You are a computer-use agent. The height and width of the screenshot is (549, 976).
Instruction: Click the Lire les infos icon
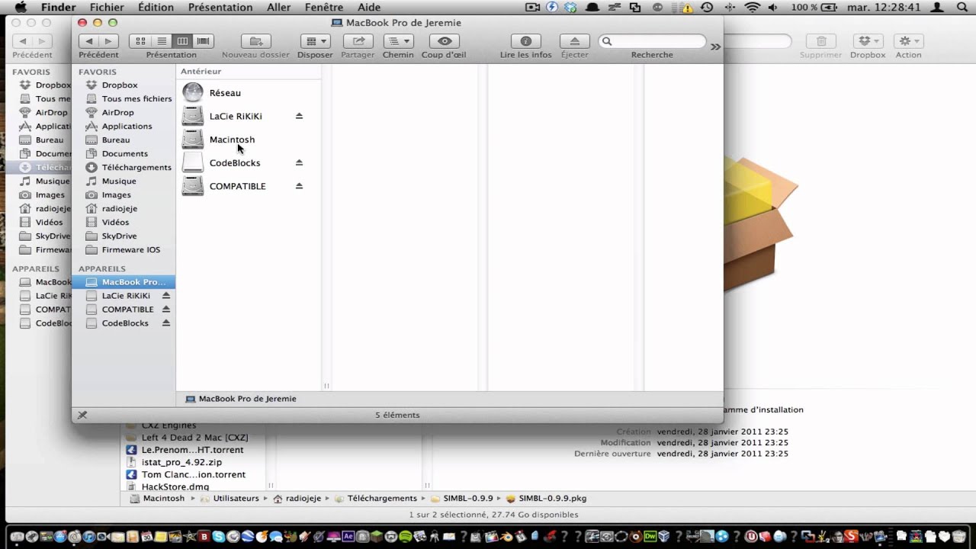pos(525,41)
